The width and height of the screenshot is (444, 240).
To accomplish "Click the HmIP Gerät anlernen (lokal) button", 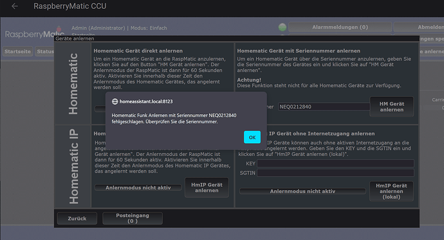I will pyautogui.click(x=391, y=191).
